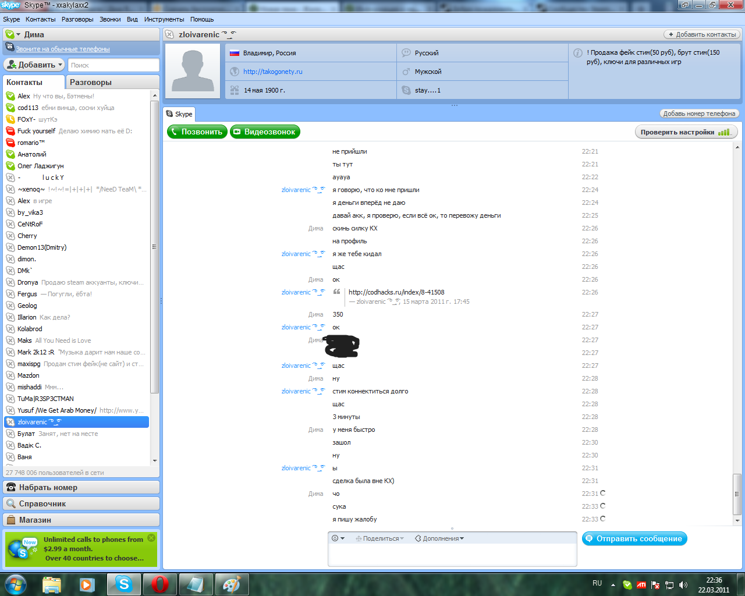Select contact ~xenoq~ in the list
Image resolution: width=745 pixels, height=596 pixels.
point(77,189)
